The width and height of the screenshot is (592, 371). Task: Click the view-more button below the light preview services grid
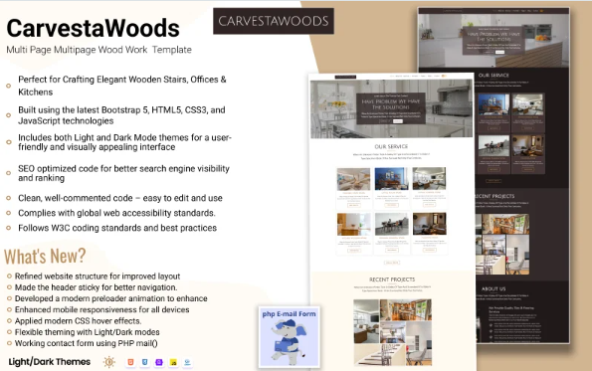tap(392, 263)
